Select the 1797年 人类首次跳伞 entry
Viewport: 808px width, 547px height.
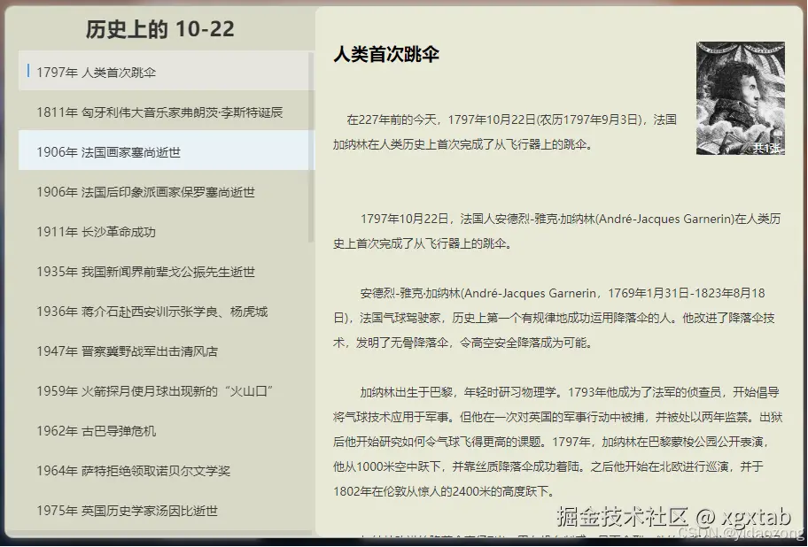tap(97, 69)
